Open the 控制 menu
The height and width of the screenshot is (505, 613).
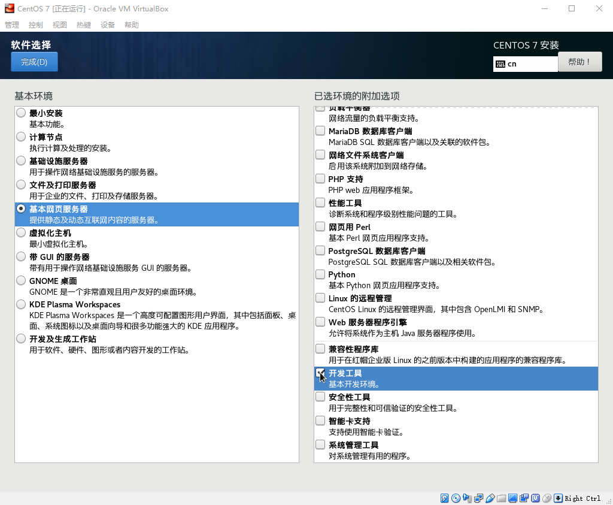(x=35, y=25)
